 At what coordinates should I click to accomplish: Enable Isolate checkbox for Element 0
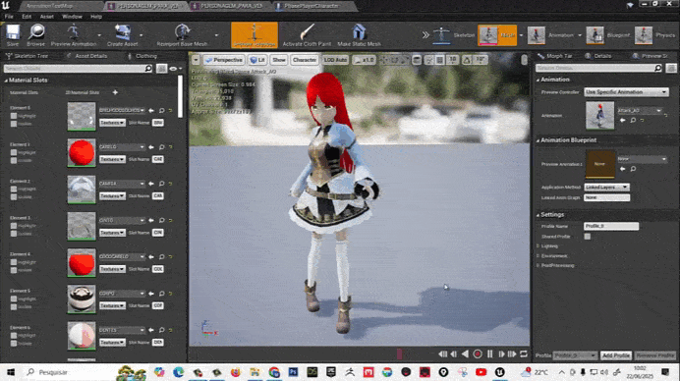[x=14, y=124]
